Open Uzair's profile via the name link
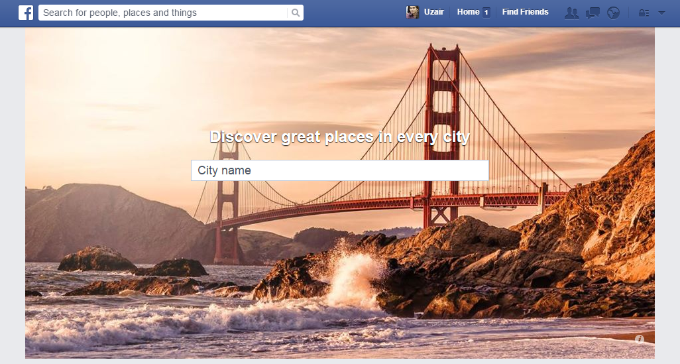 click(x=433, y=12)
